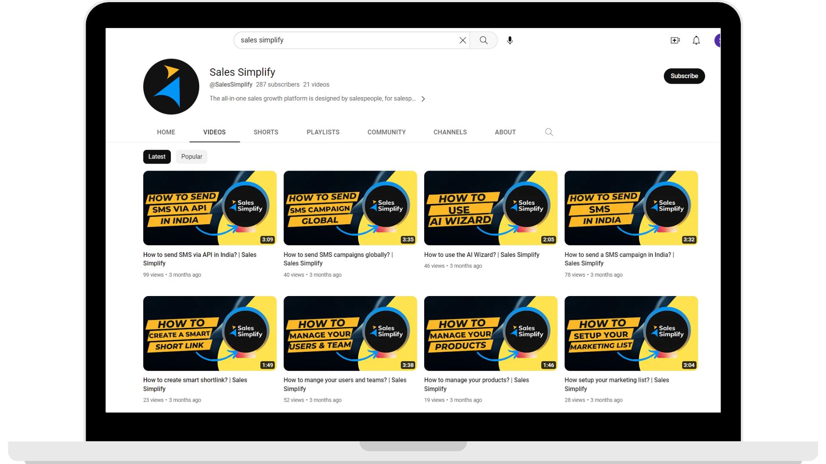Open 'How to use the AI Wizard?' title link

click(481, 255)
